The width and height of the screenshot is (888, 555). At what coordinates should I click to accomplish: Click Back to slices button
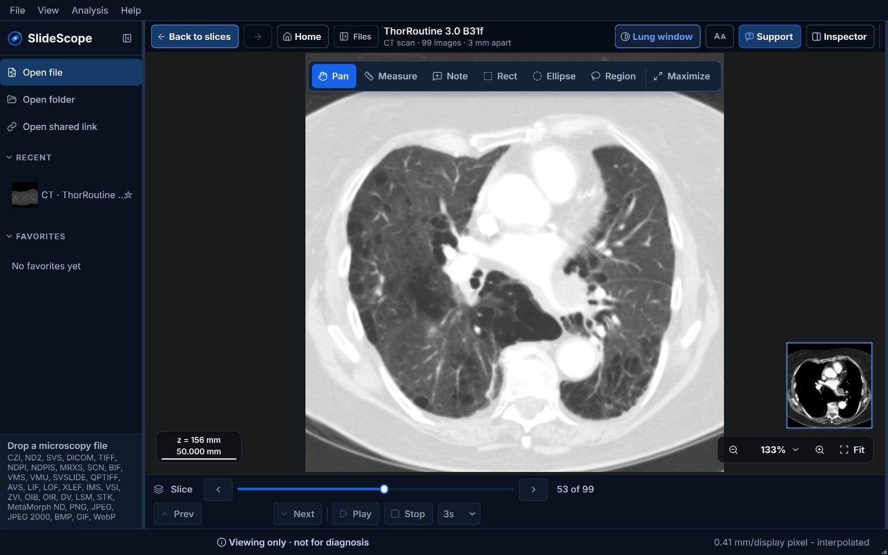[195, 37]
